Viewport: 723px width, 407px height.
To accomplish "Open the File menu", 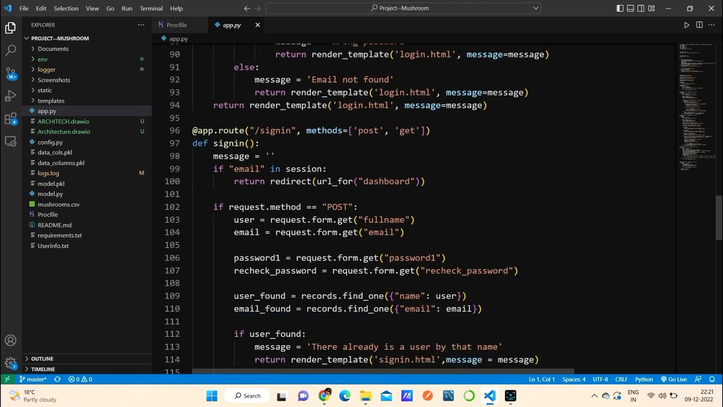I will point(24,8).
